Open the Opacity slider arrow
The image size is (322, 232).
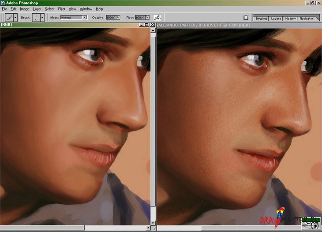pyautogui.click(x=118, y=18)
